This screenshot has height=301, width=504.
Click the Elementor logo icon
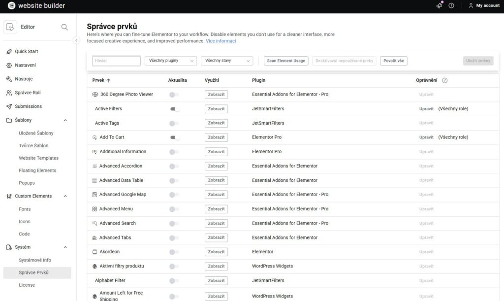(11, 6)
